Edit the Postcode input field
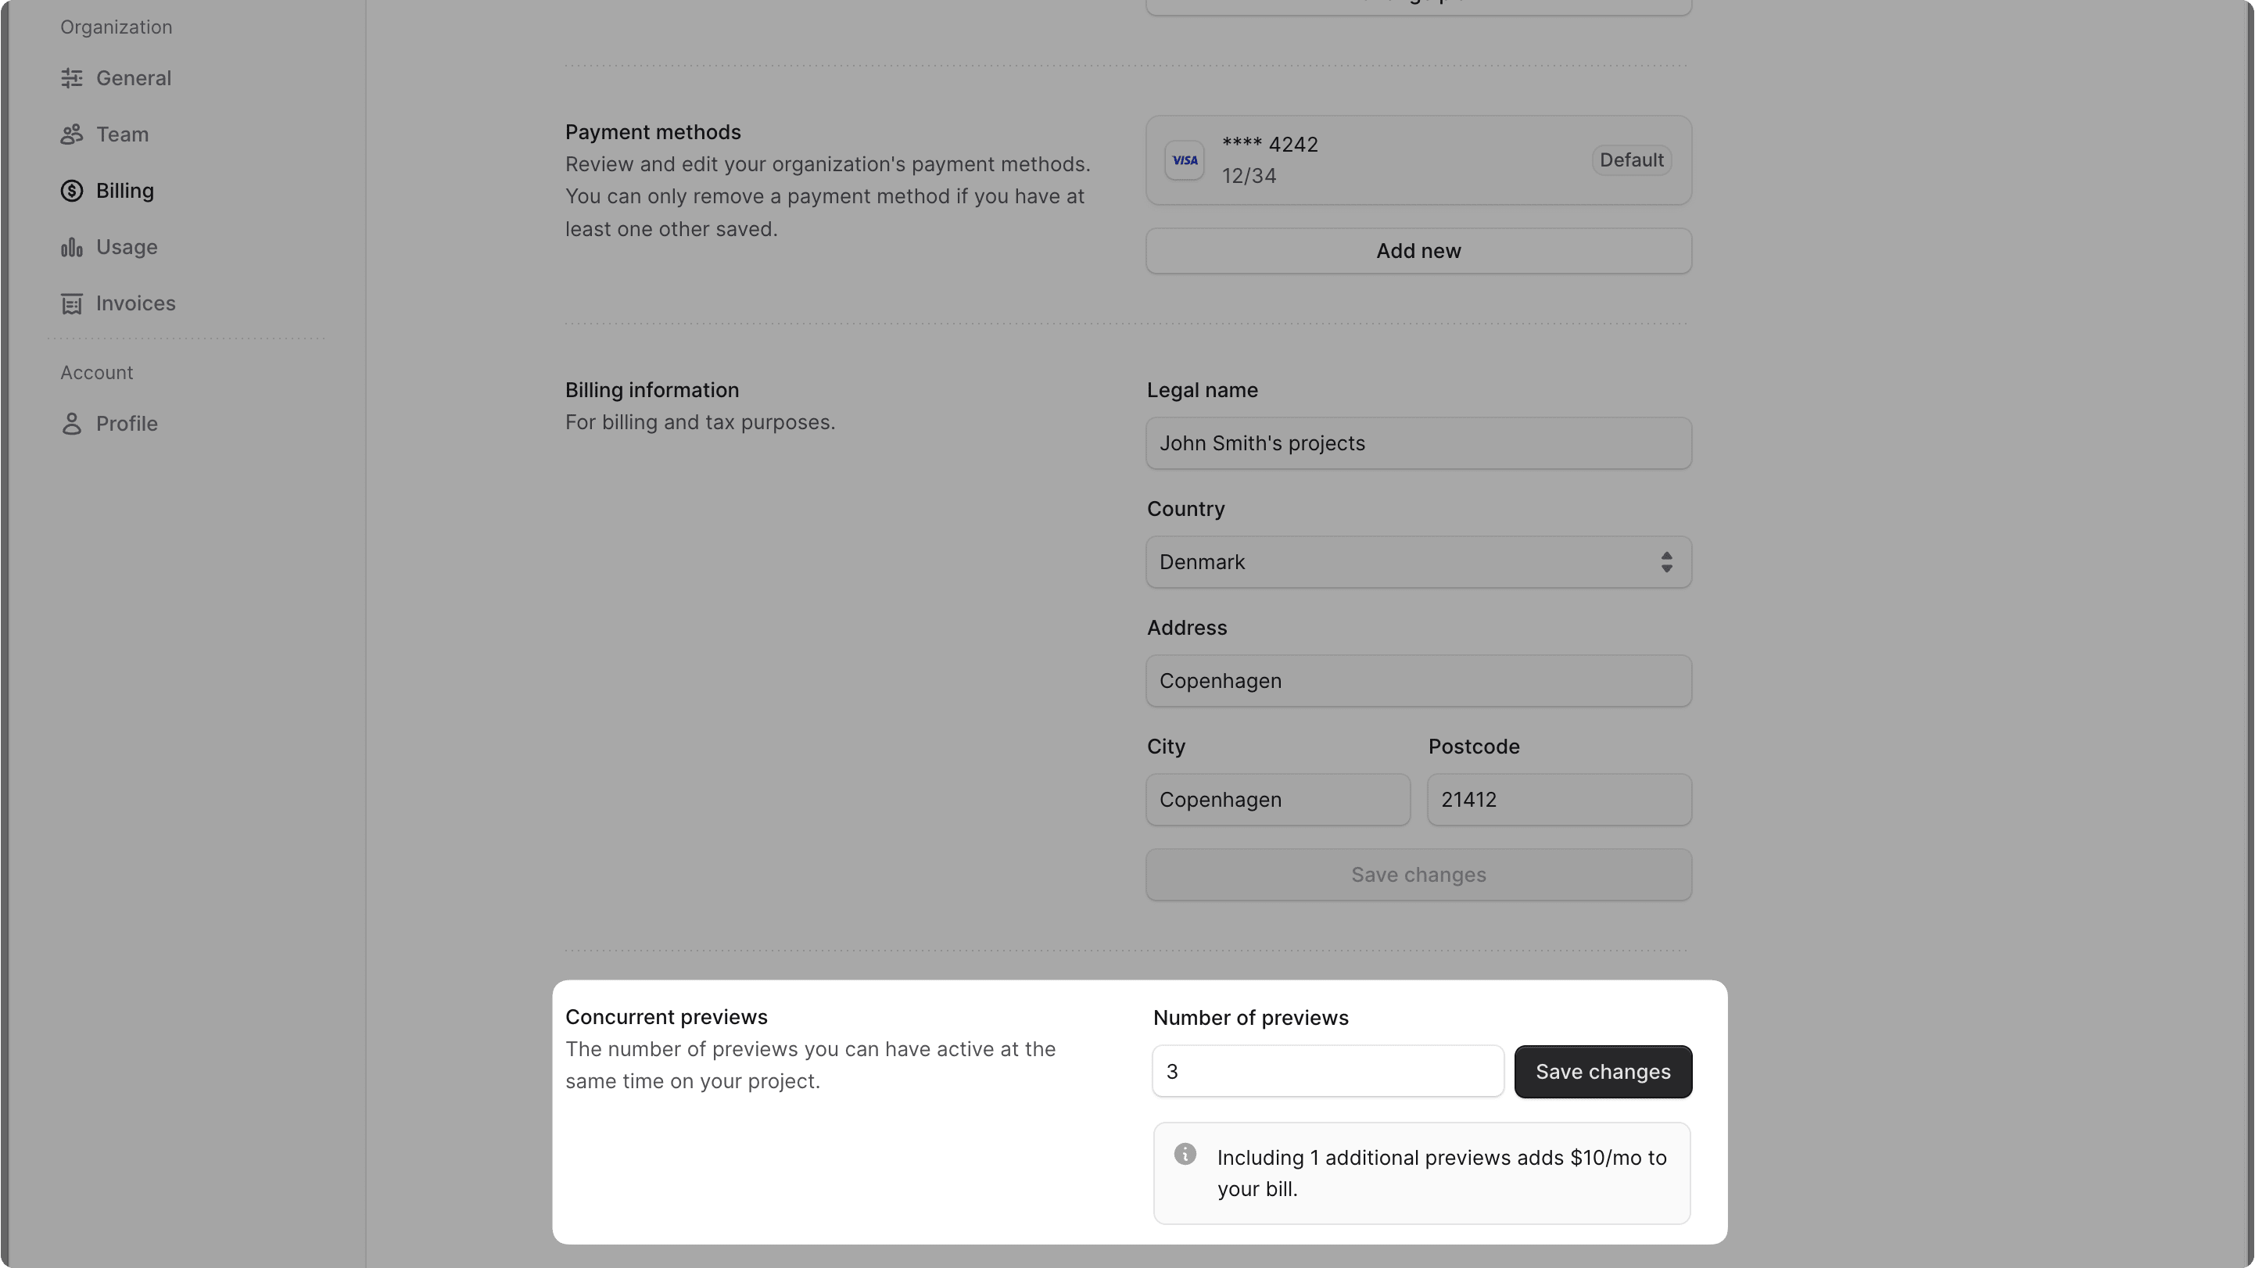 point(1558,800)
